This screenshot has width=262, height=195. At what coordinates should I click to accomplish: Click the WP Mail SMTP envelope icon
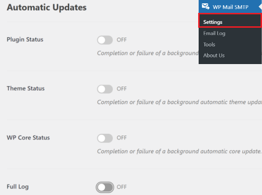click(x=205, y=7)
